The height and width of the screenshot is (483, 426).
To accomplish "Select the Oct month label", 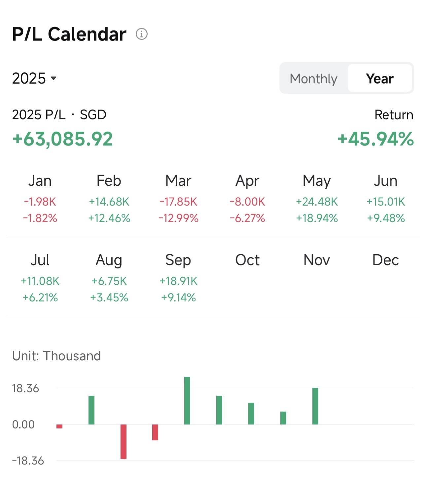I will 247,260.
